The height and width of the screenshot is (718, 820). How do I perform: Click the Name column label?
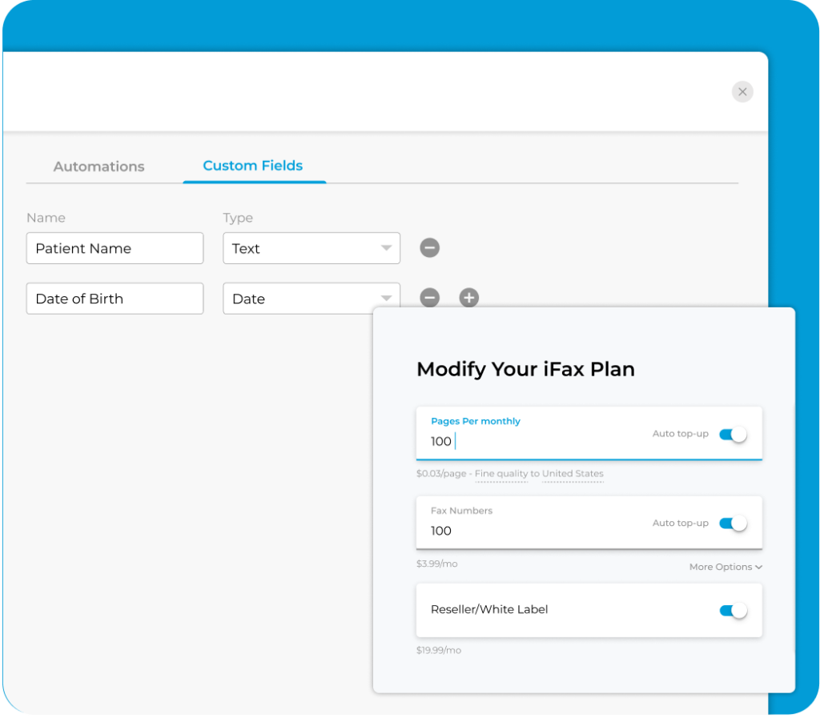(x=46, y=218)
